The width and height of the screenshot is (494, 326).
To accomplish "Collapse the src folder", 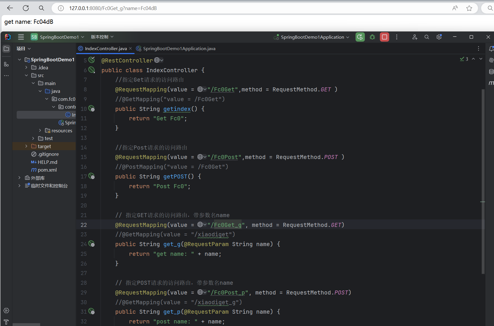I will pos(26,75).
